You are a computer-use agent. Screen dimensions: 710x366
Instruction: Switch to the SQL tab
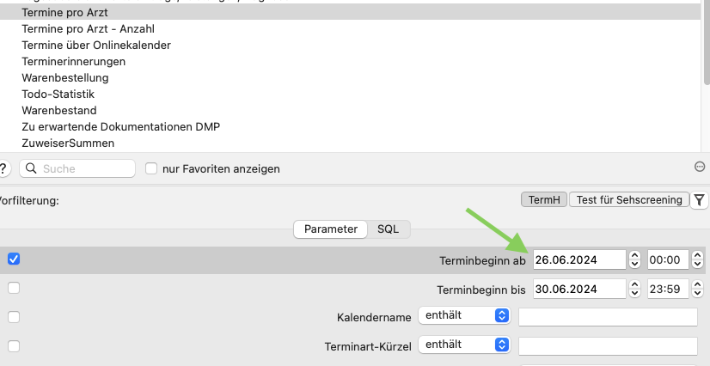[x=388, y=229]
